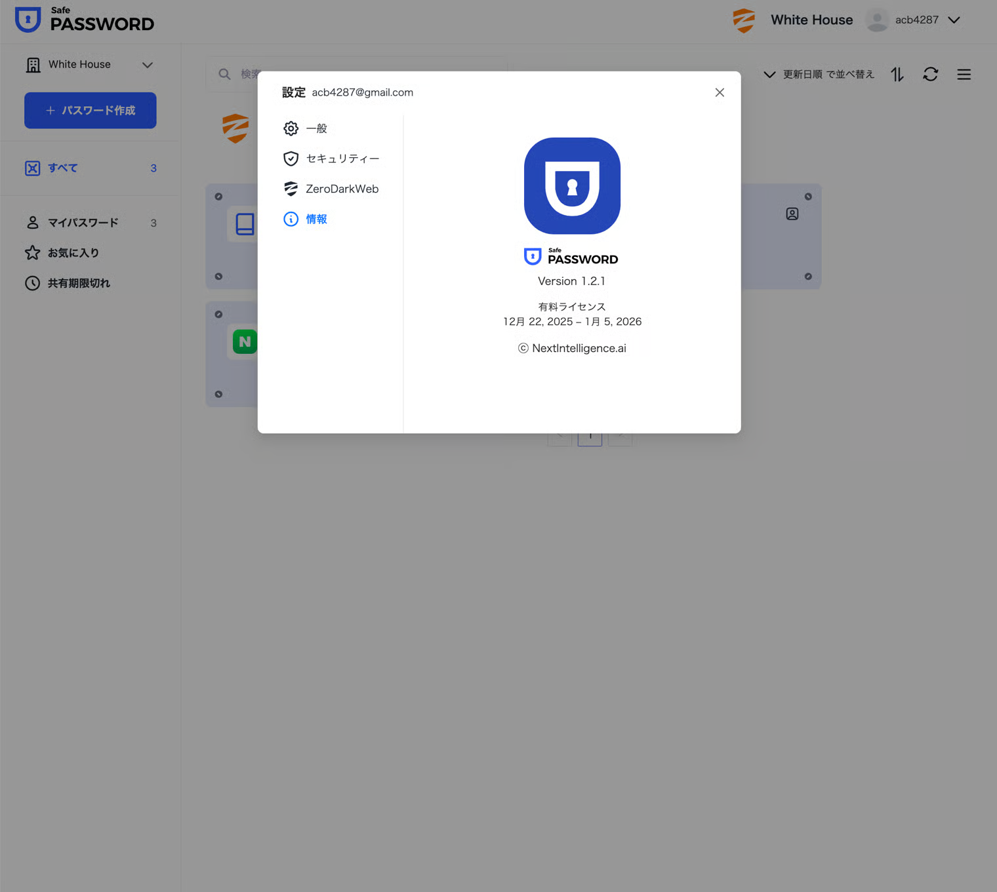Image resolution: width=997 pixels, height=892 pixels.
Task: Open お気に入り in sidebar
Action: point(73,253)
